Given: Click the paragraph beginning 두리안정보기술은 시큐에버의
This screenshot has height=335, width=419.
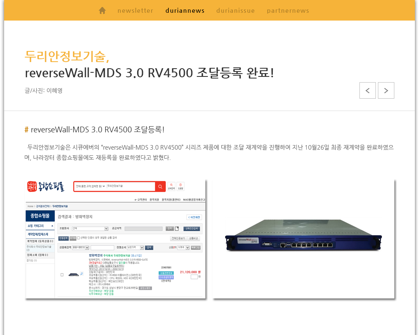Looking at the screenshot, I should pyautogui.click(x=209, y=152).
